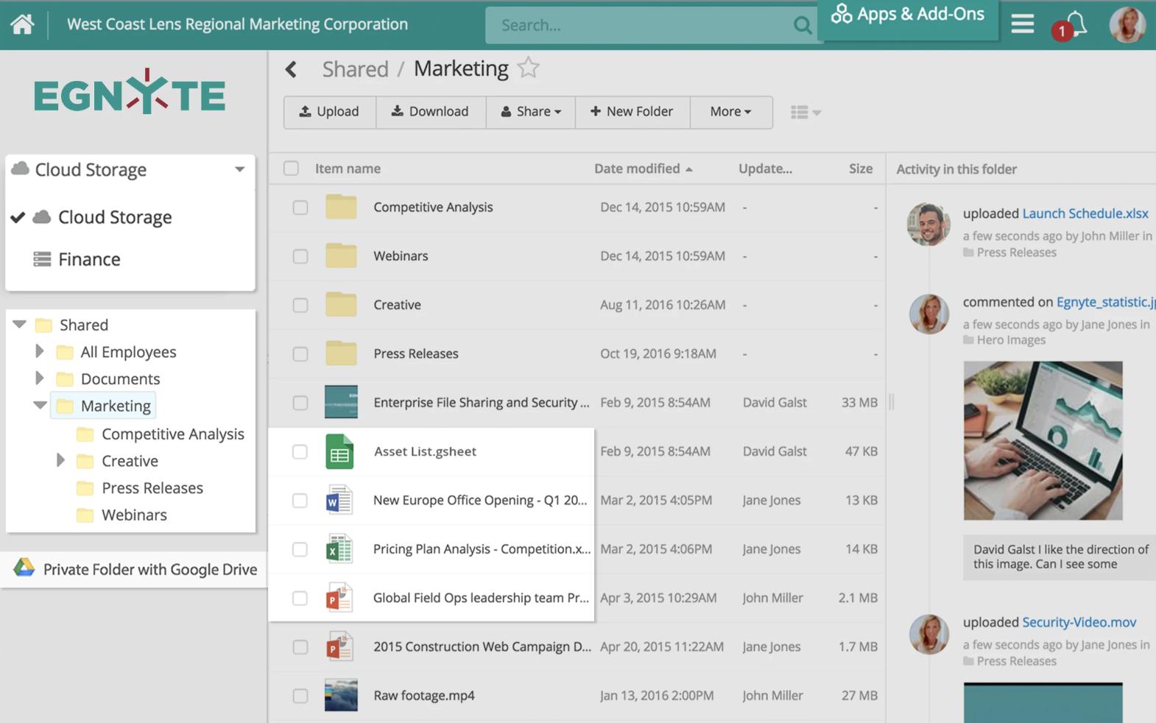Go to the home icon
Image resolution: width=1156 pixels, height=723 pixels.
click(22, 24)
